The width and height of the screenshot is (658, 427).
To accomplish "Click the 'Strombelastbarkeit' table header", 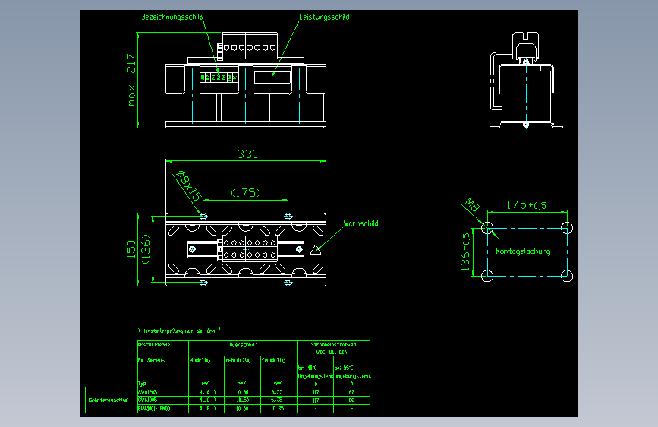I will (x=334, y=345).
